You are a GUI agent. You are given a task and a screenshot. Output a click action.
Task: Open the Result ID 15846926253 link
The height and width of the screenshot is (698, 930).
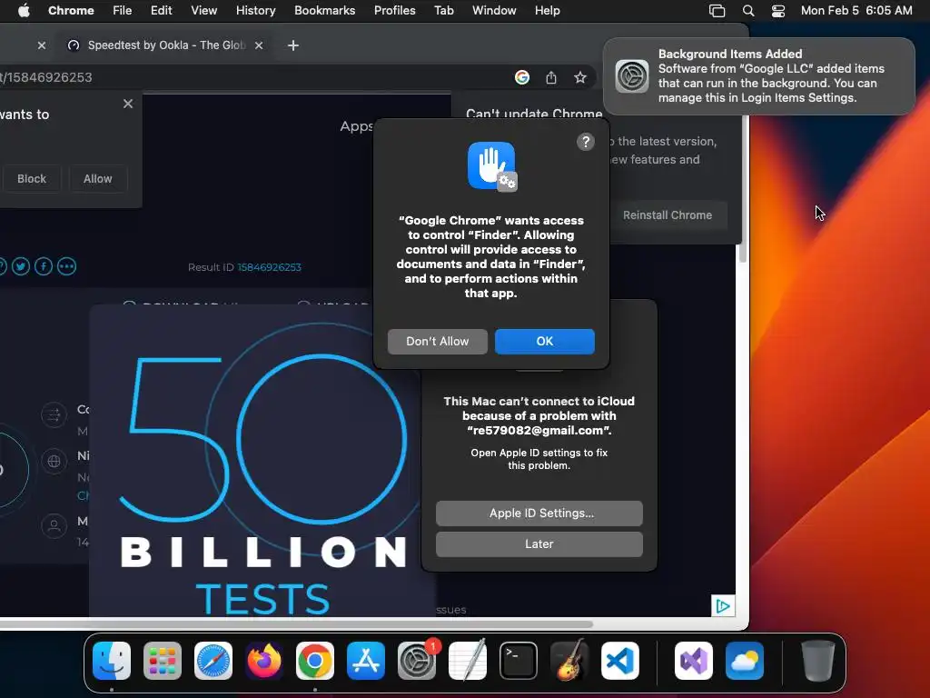coord(269,267)
